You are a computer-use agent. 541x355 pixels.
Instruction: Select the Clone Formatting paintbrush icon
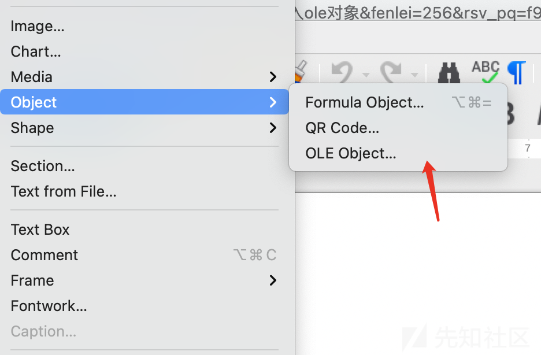pyautogui.click(x=300, y=72)
